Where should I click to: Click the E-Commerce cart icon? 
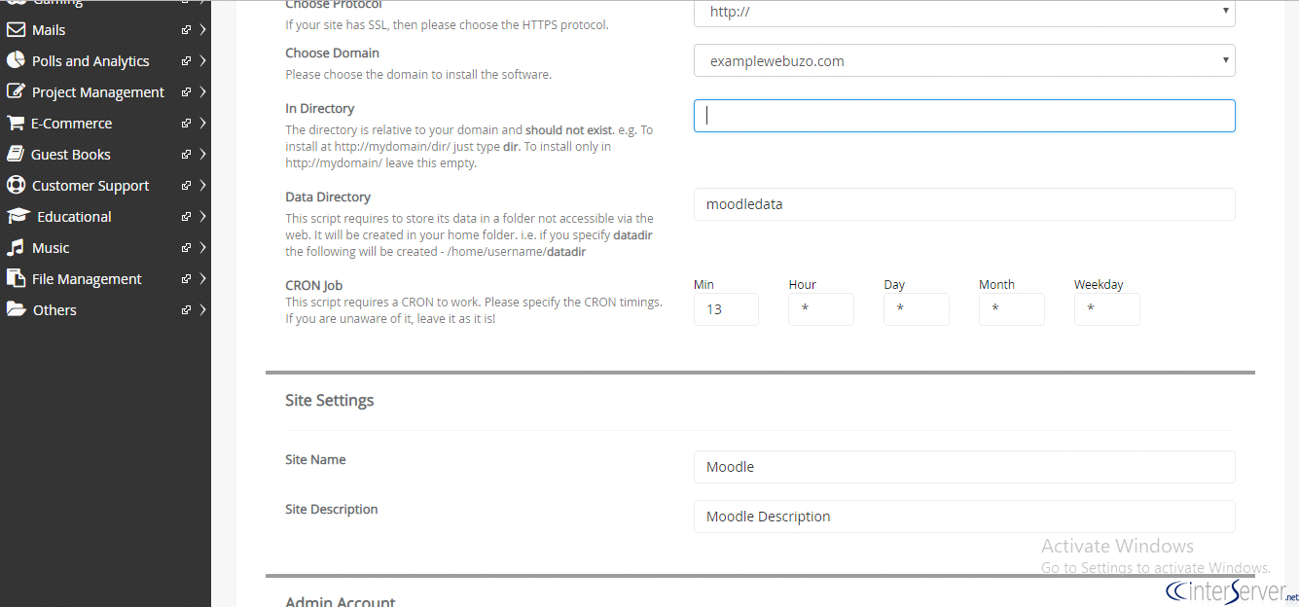coord(15,124)
